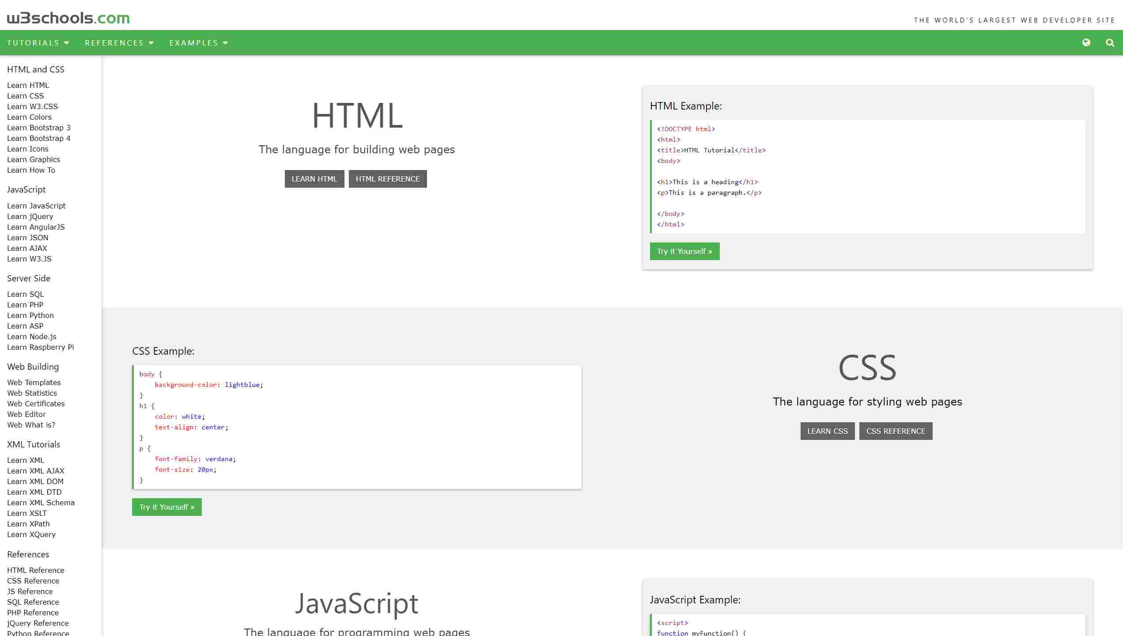Click Learn XML Schema link
This screenshot has height=636, width=1123.
coord(41,503)
